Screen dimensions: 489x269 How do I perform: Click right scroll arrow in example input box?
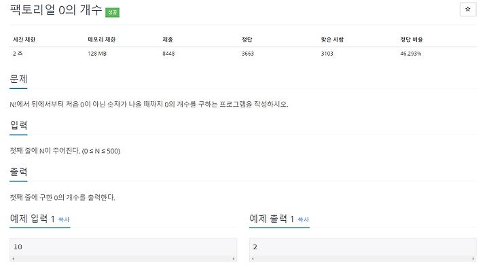pyautogui.click(x=233, y=259)
